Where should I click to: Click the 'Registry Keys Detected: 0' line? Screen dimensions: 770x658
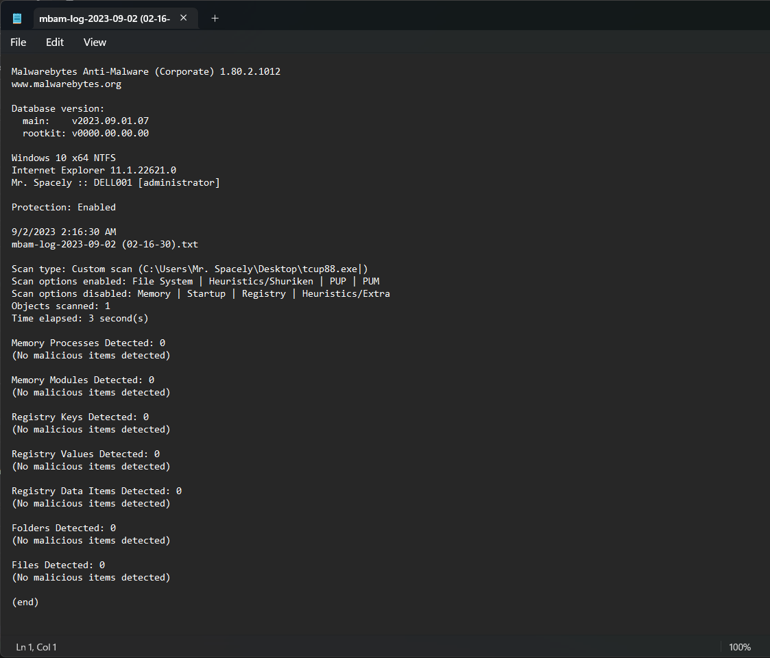80,417
